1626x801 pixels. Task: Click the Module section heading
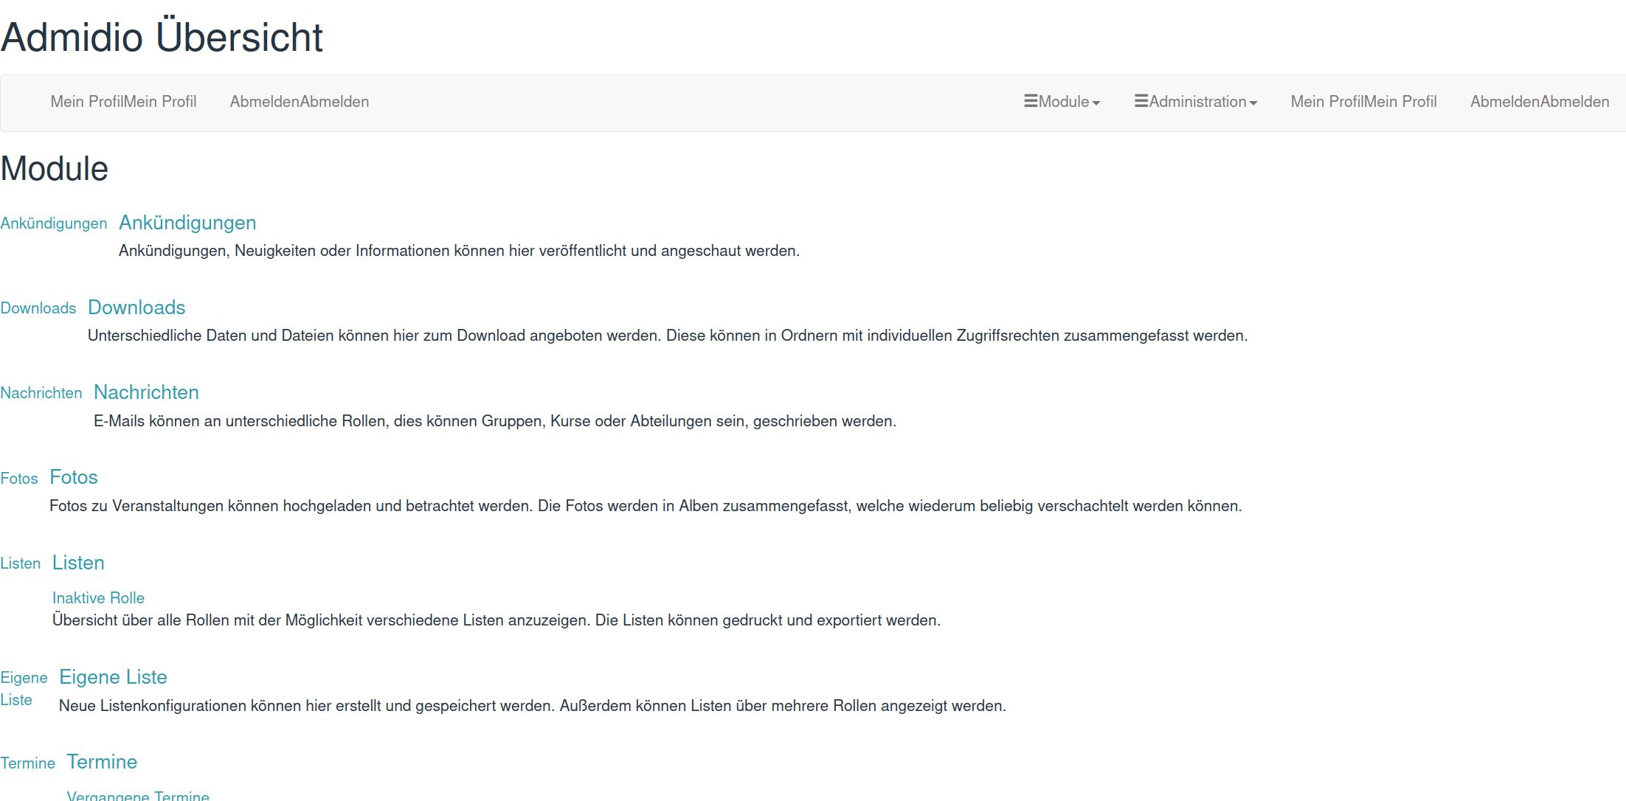point(55,169)
